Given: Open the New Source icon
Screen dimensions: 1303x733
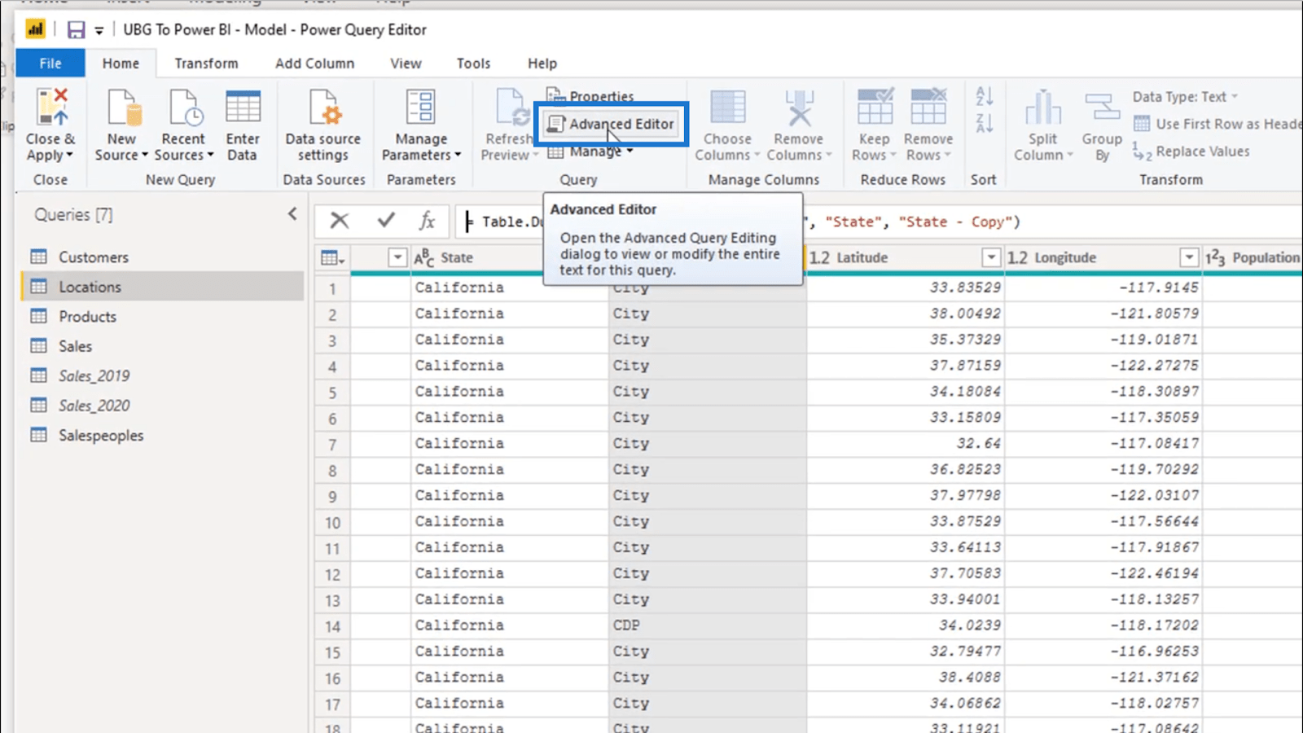Looking at the screenshot, I should [x=122, y=108].
